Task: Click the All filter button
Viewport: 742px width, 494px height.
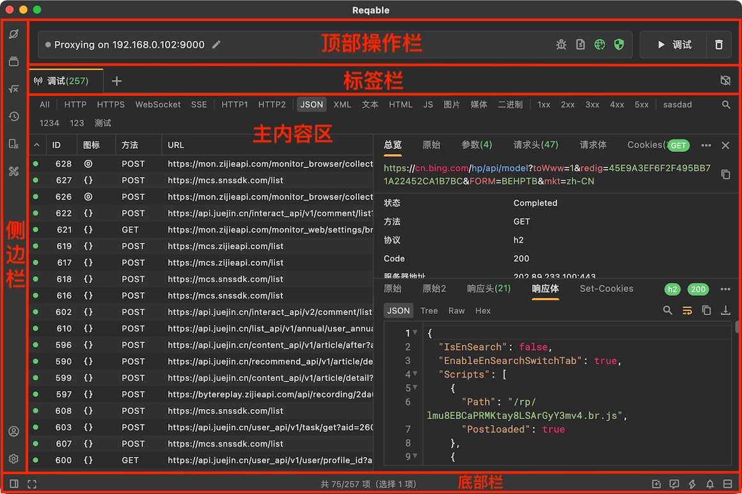Action: (x=45, y=104)
